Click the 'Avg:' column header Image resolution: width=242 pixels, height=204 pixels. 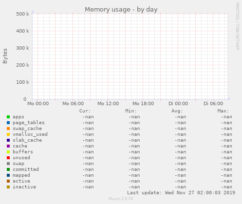(177, 111)
